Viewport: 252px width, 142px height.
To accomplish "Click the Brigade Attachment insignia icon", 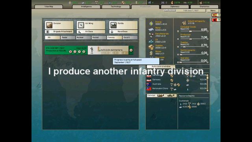I will coord(48,32).
